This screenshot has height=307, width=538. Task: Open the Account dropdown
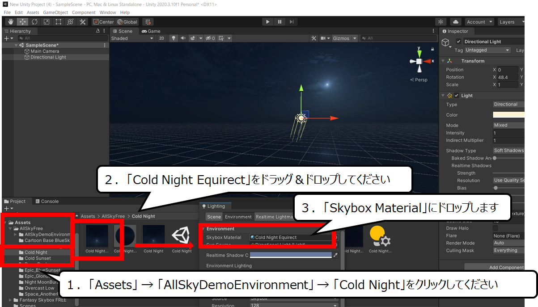tap(479, 22)
